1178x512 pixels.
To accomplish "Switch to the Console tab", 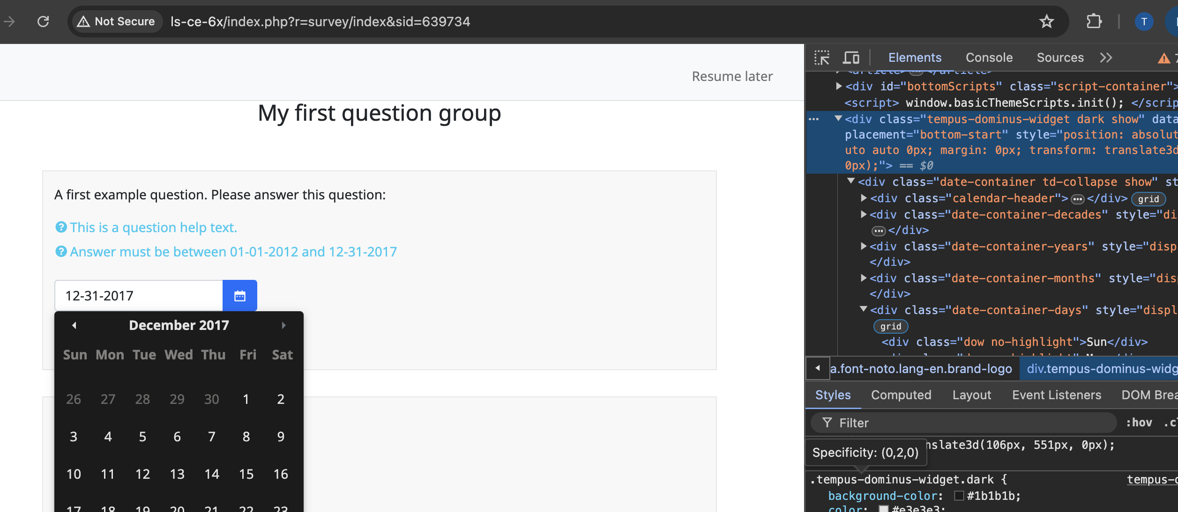I will click(989, 58).
